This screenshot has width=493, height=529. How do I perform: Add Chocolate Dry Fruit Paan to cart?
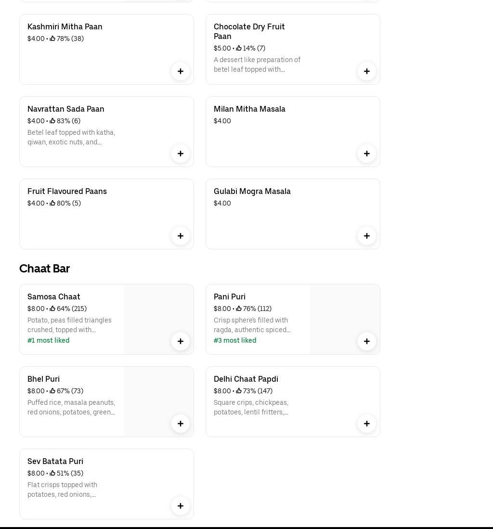coord(366,71)
